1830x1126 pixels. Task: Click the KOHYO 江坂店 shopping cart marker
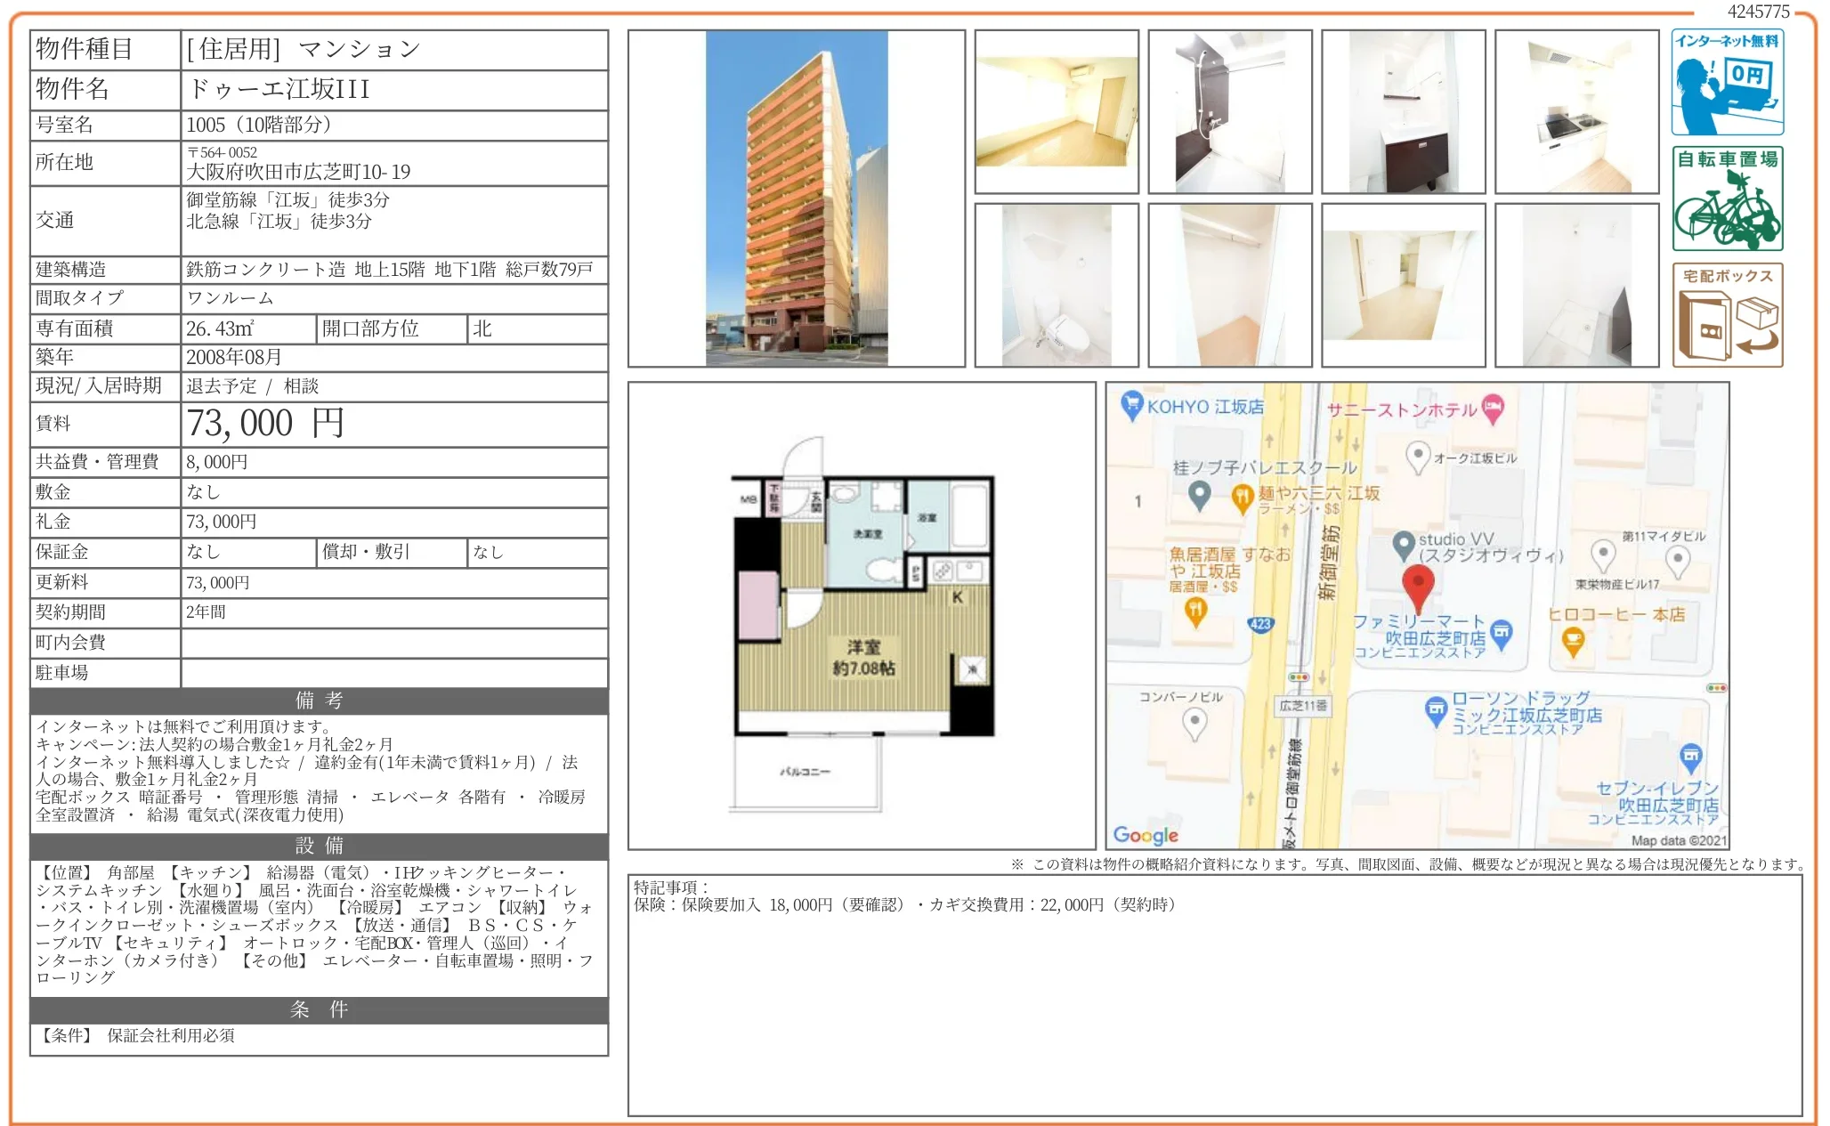pyautogui.click(x=1131, y=405)
